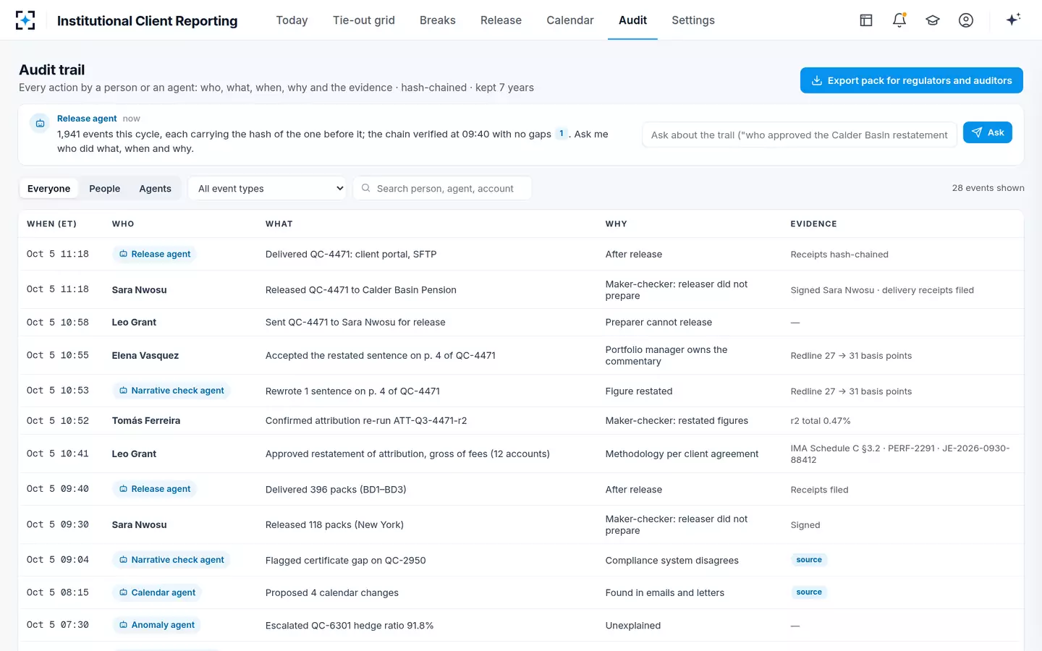
Task: Click the magnifier icon in the search box
Action: (x=366, y=188)
